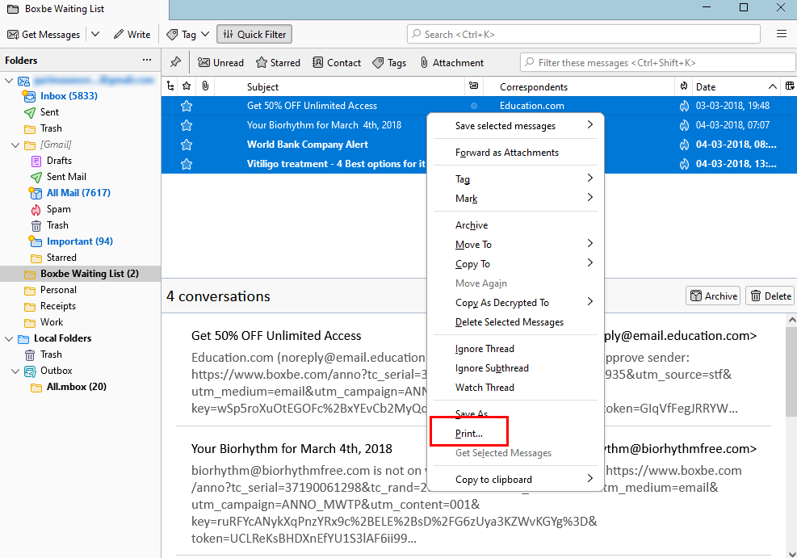Viewport: 797px width, 558px height.
Task: Choose Archive in context menu
Action: click(515, 225)
